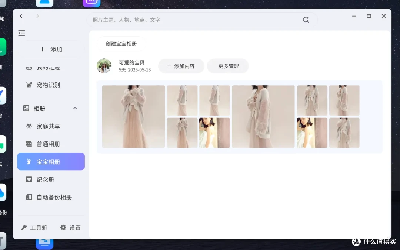400x250 pixels.
Task: Click the album date 2025-05-13 text
Action: point(139,70)
